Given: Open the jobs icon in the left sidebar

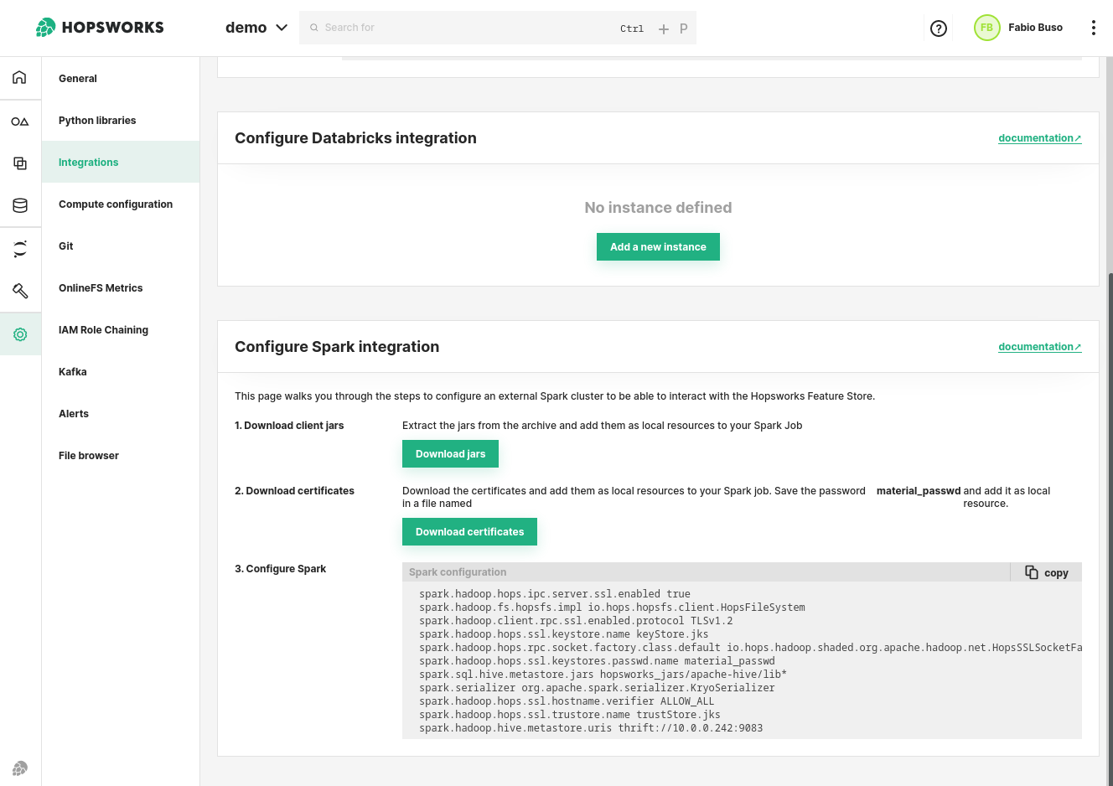Looking at the screenshot, I should point(19,248).
